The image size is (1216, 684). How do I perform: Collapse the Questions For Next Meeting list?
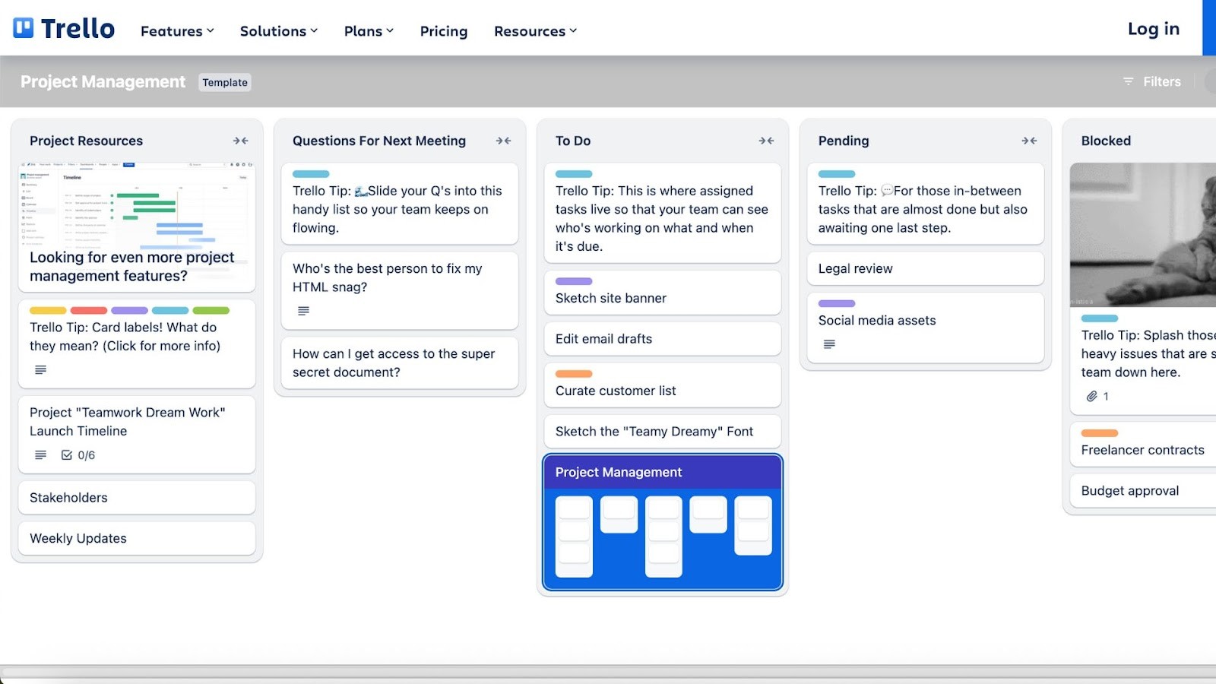tap(503, 141)
